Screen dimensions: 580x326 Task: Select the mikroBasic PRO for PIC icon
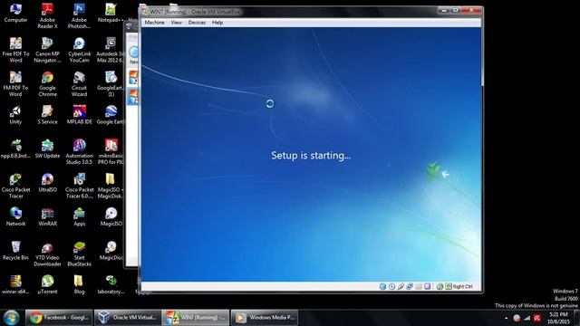(111, 152)
